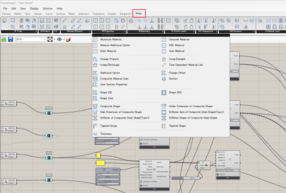Viewport: 286px width, 193px height.
Task: Click the yellow panel containing 2
Action: (x=98, y=155)
